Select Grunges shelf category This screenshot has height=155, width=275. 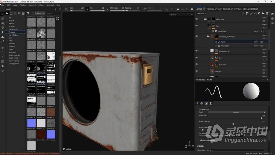(12, 26)
